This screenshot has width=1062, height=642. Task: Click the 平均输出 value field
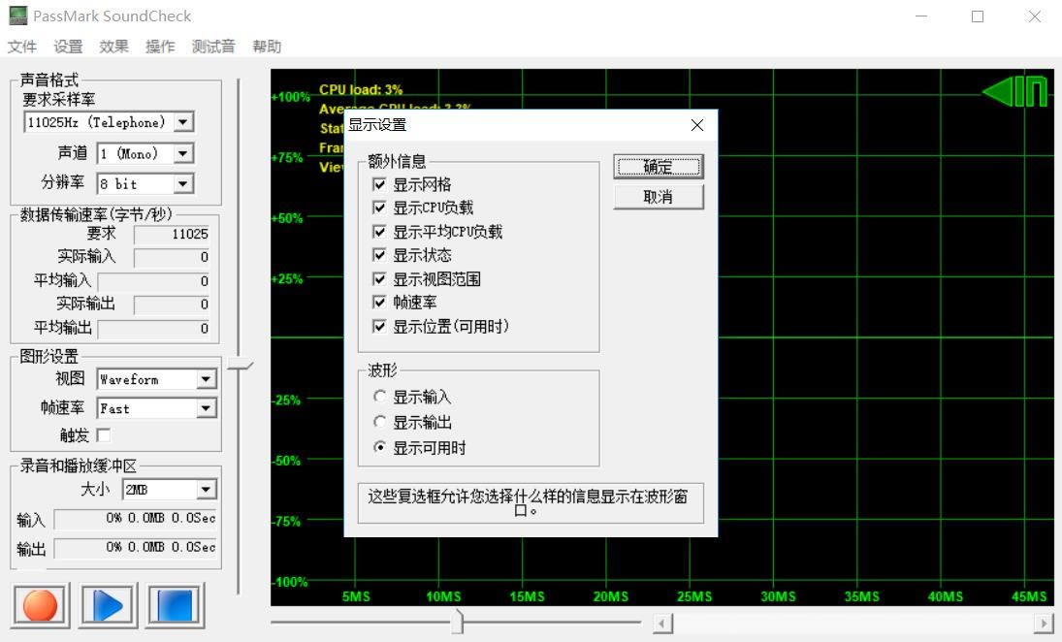coord(154,329)
